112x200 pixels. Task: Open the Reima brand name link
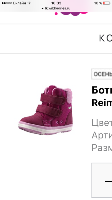pos(102,103)
